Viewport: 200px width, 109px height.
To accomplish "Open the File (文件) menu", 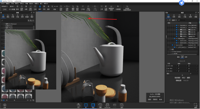I will click(3, 3).
